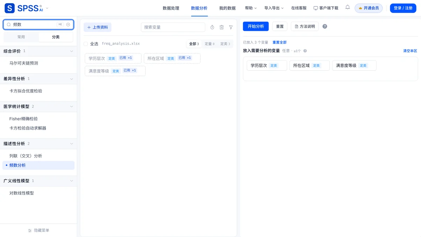
Task: Click 客户端下载 with monitor icon
Action: tap(326, 8)
